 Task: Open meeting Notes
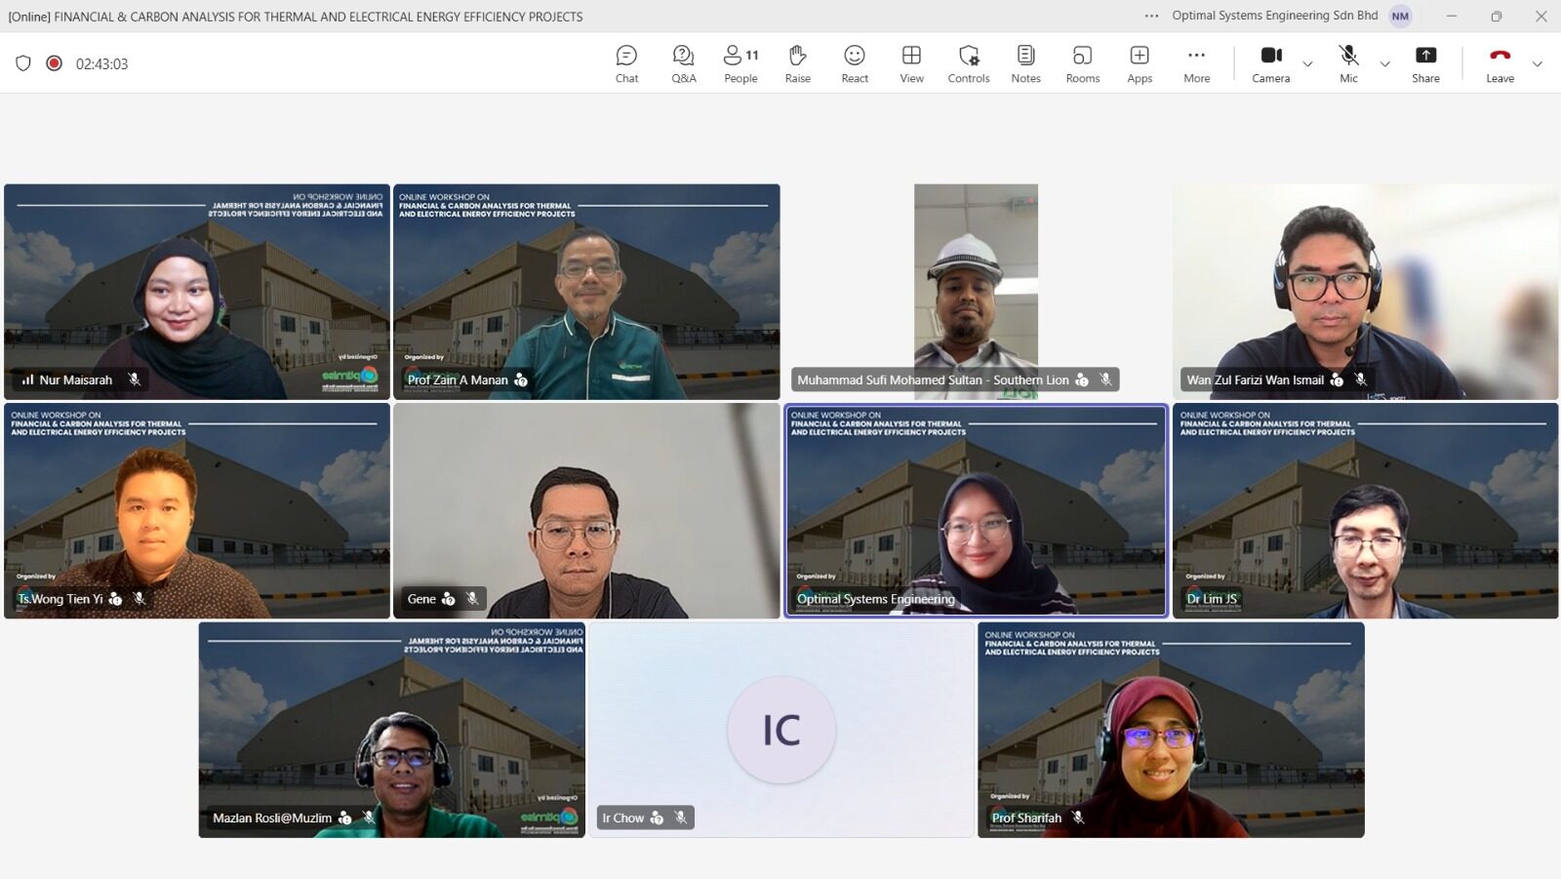pyautogui.click(x=1025, y=64)
